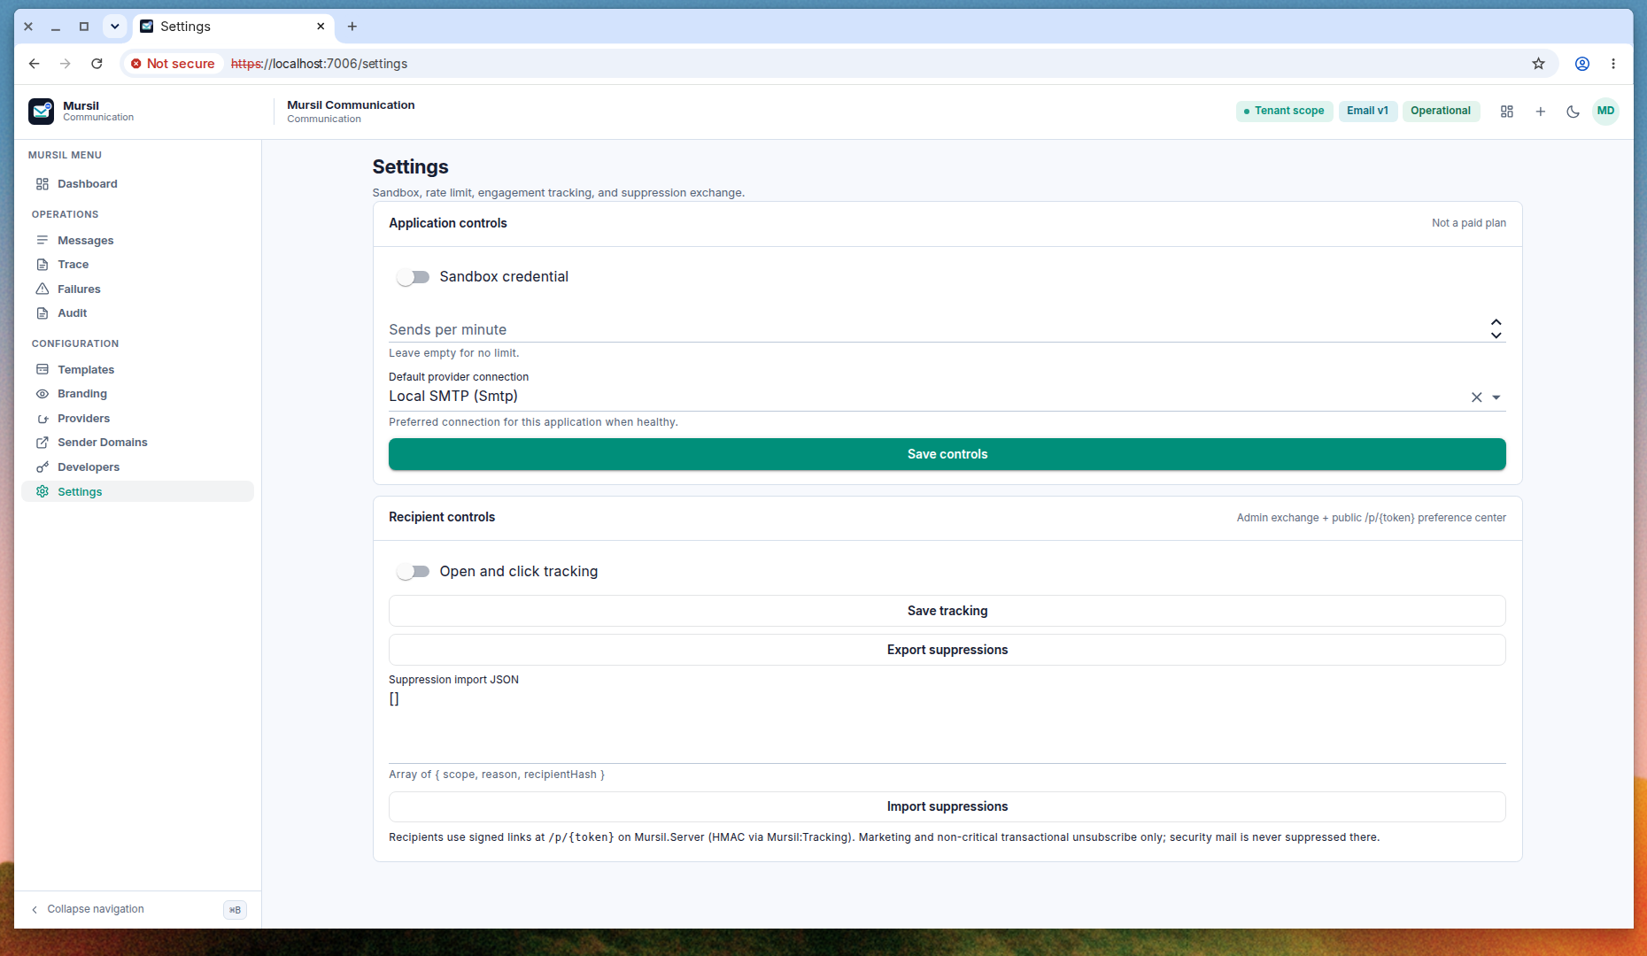Click the Email v1 badge
This screenshot has width=1647, height=956.
1367,112
